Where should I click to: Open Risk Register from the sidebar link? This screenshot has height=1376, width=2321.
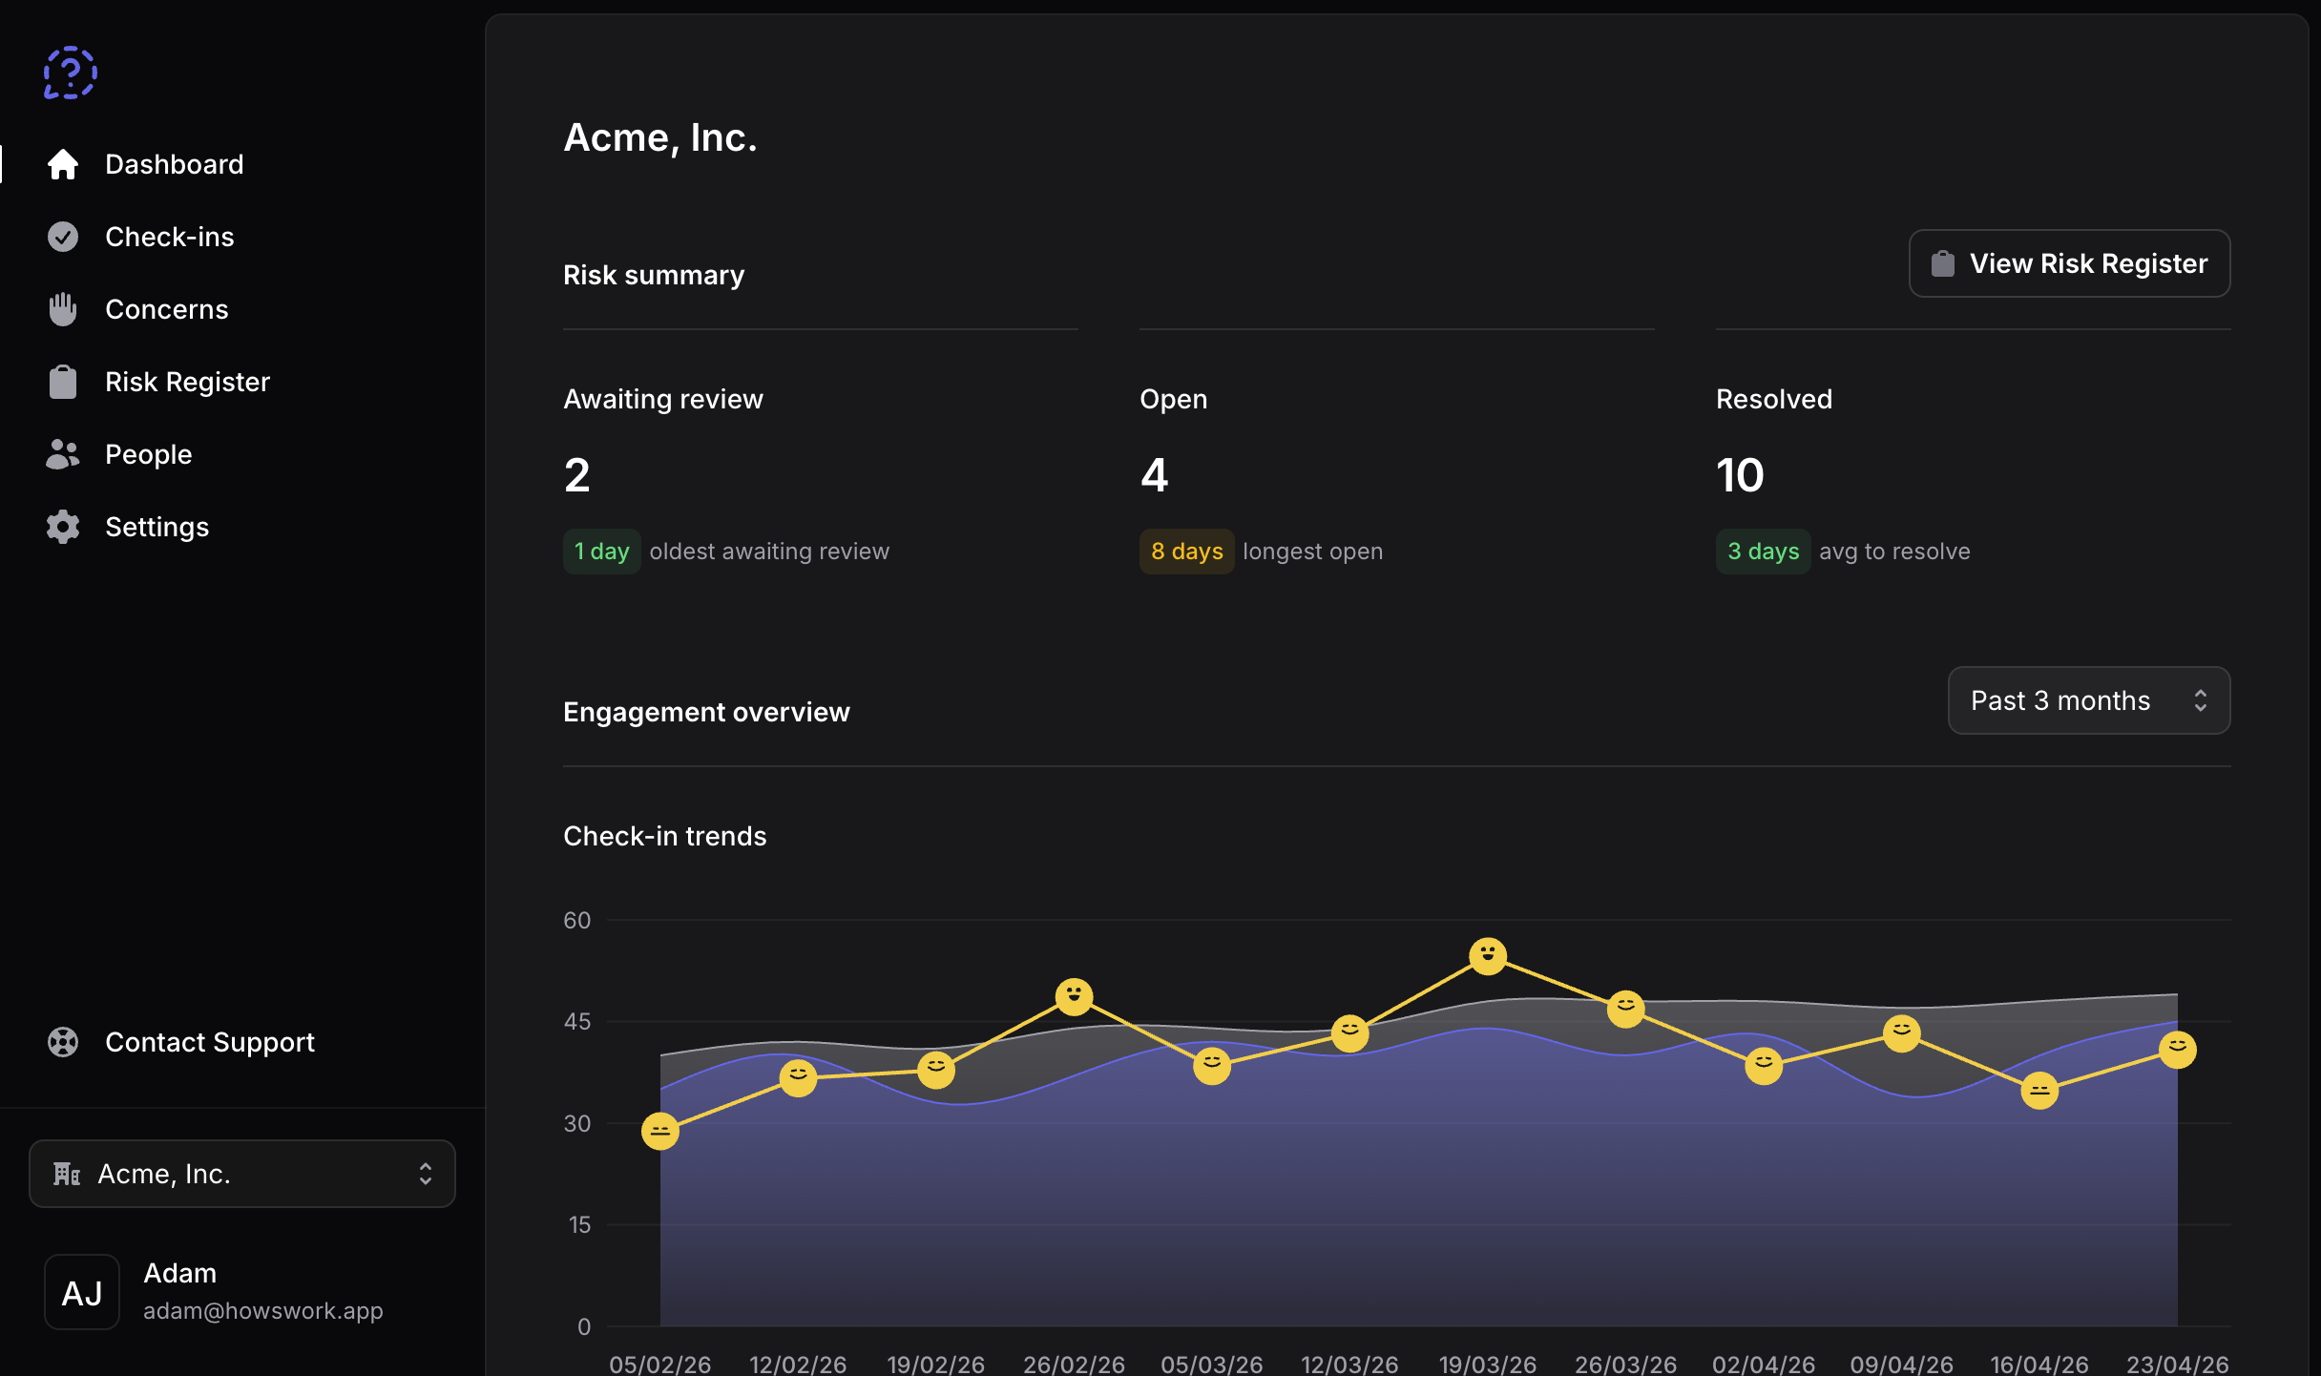coord(186,381)
